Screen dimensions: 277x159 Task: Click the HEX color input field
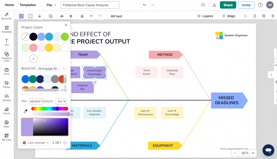(x=36, y=101)
